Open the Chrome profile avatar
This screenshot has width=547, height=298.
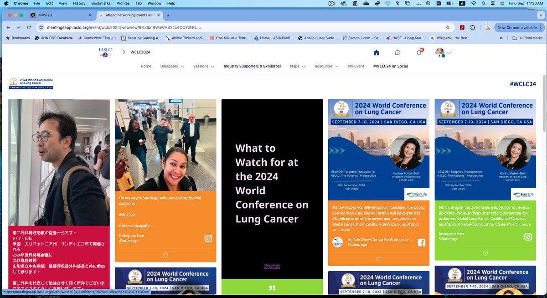point(487,27)
